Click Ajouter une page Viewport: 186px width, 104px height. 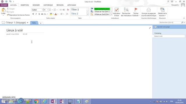click(162, 27)
